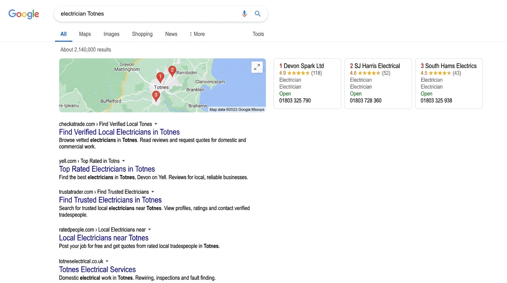This screenshot has width=507, height=283.
Task: Switch to the Images tab
Action: point(111,34)
